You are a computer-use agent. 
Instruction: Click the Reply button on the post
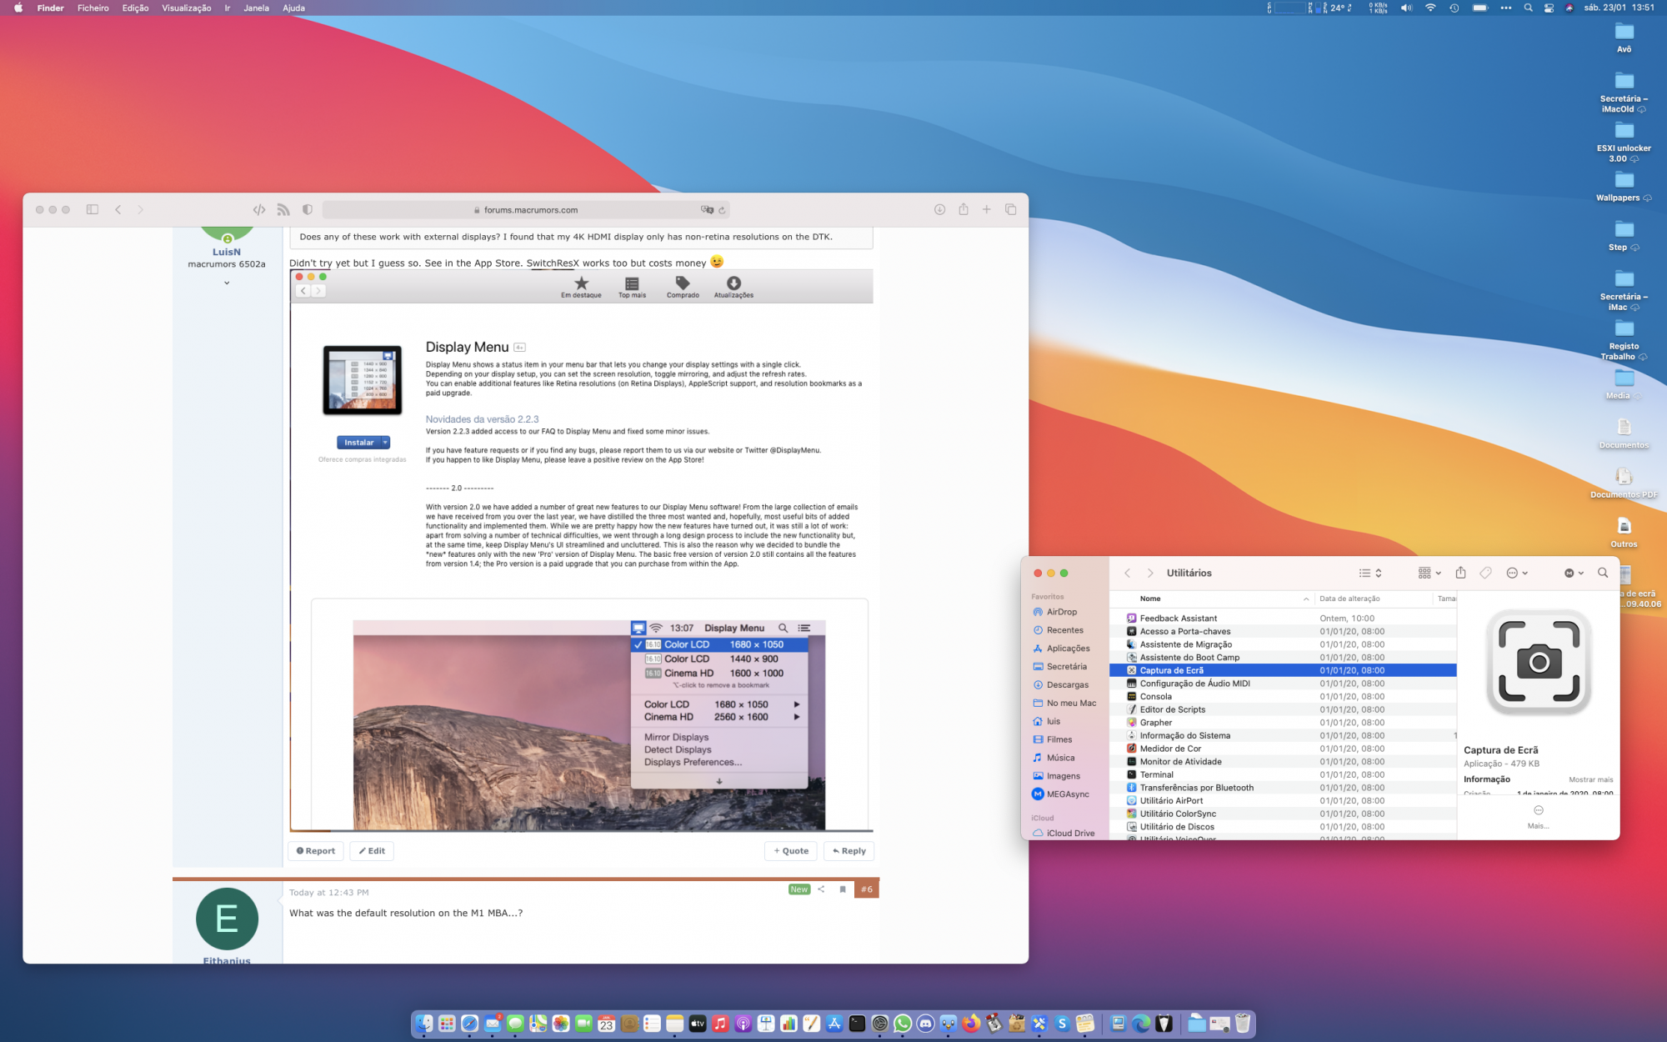pos(849,851)
